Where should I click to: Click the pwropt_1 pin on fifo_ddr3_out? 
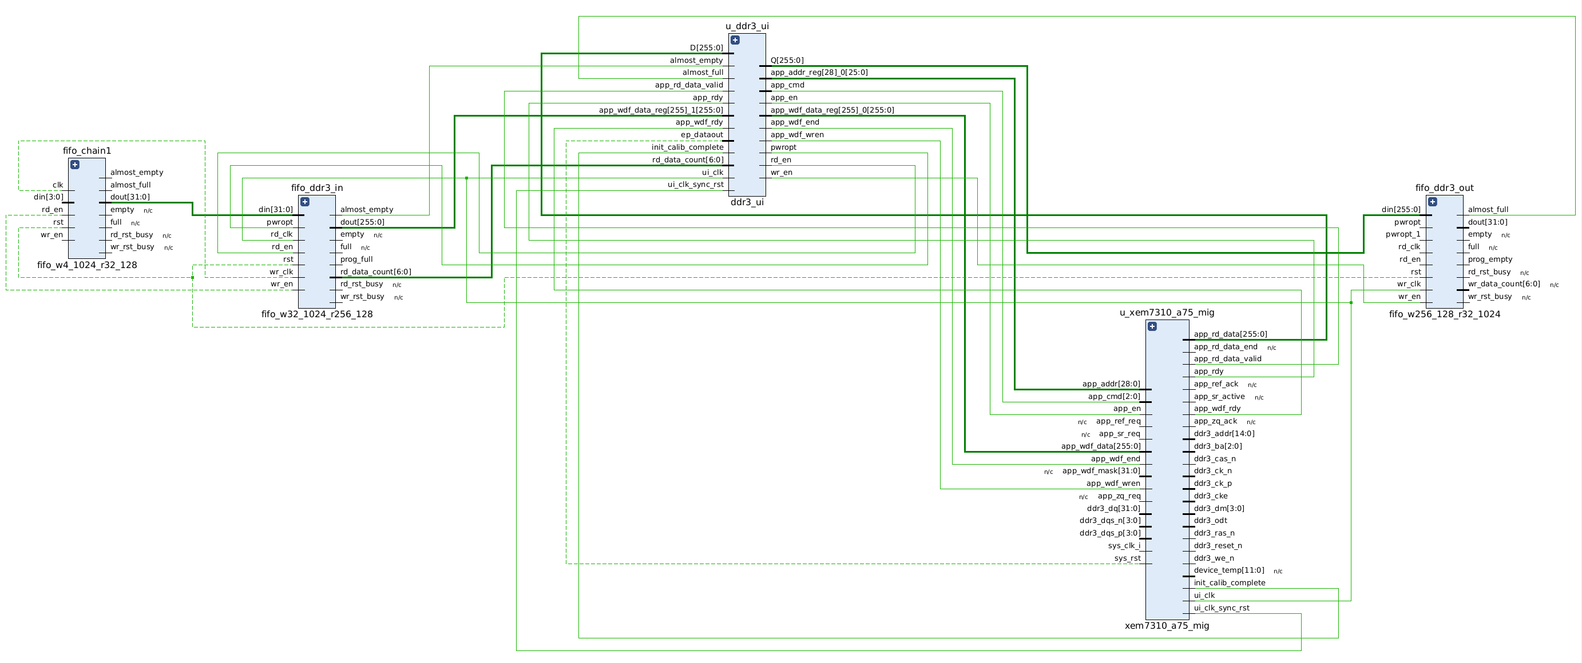1403,234
